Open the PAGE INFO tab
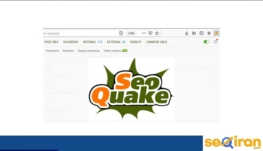This screenshot has height=151, width=263. tap(51, 42)
